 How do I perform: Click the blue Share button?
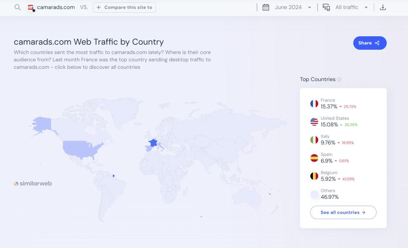pyautogui.click(x=370, y=43)
